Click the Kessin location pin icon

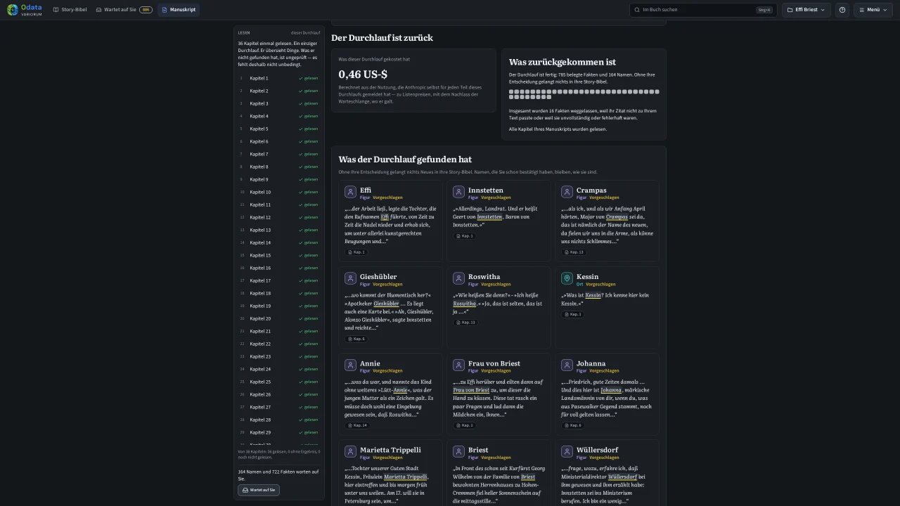click(567, 278)
